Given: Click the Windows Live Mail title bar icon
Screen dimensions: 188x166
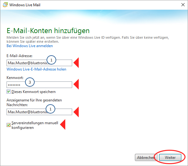Looking at the screenshot, I should (x=5, y=5).
